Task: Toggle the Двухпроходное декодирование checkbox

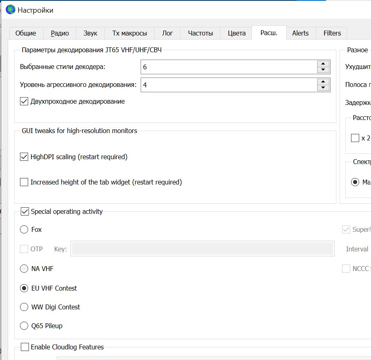Action: (x=24, y=101)
